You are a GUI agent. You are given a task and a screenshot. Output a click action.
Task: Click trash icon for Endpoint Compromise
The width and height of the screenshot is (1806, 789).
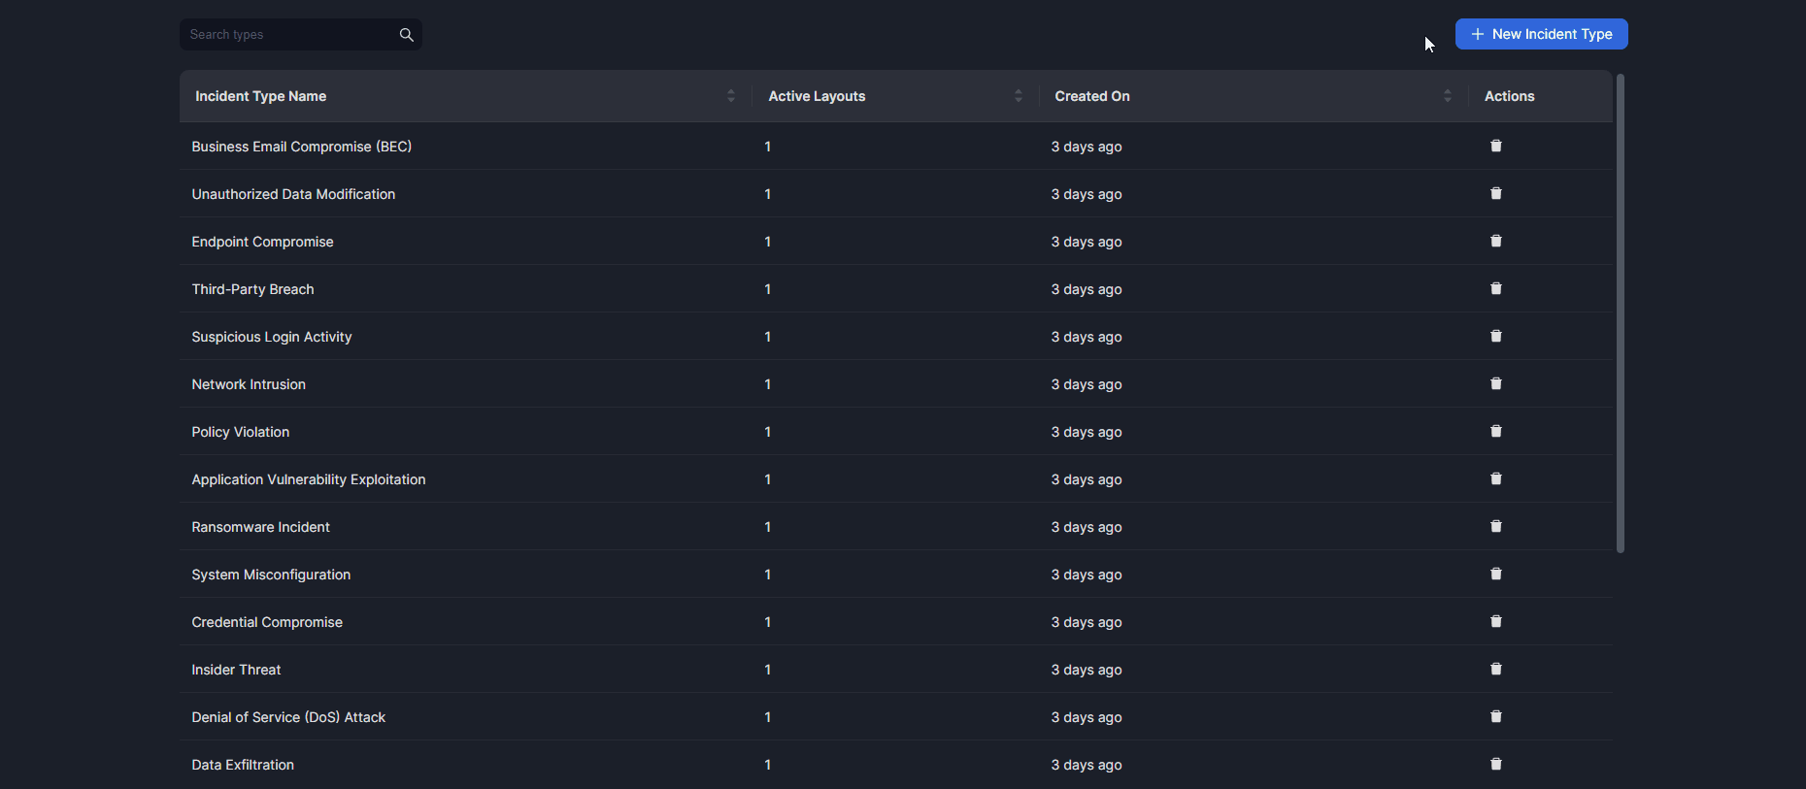point(1495,242)
